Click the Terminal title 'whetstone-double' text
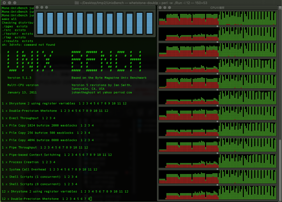This screenshot has height=202, width=282. tap(143, 3)
